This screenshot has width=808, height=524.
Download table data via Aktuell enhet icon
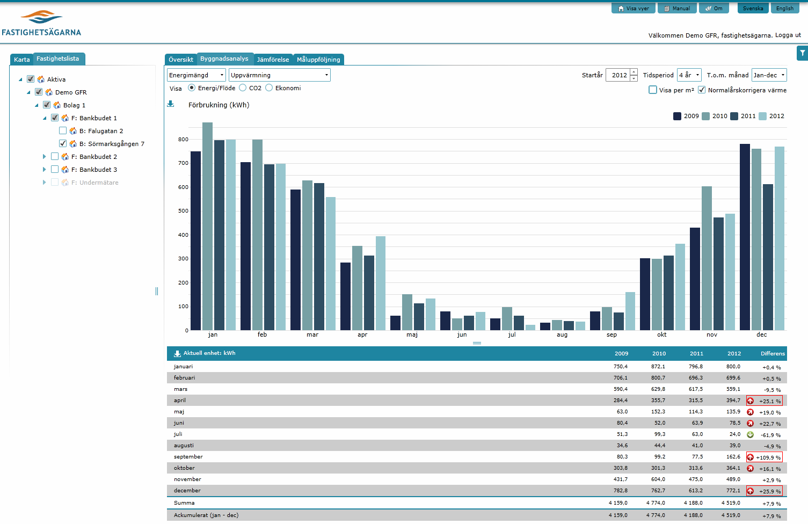click(178, 353)
